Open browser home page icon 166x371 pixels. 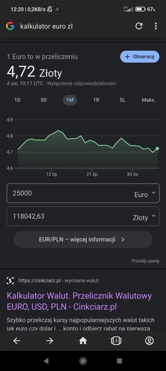(83, 341)
